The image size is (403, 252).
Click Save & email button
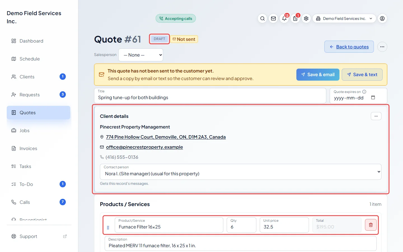tap(318, 74)
